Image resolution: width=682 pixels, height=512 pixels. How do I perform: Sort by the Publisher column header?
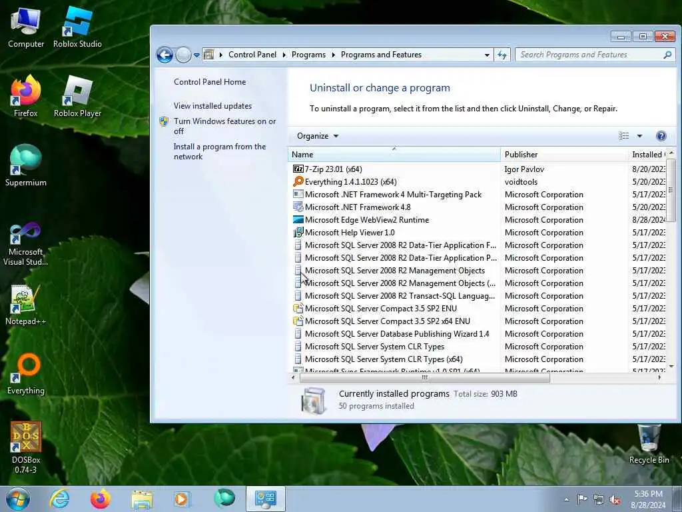tap(564, 154)
